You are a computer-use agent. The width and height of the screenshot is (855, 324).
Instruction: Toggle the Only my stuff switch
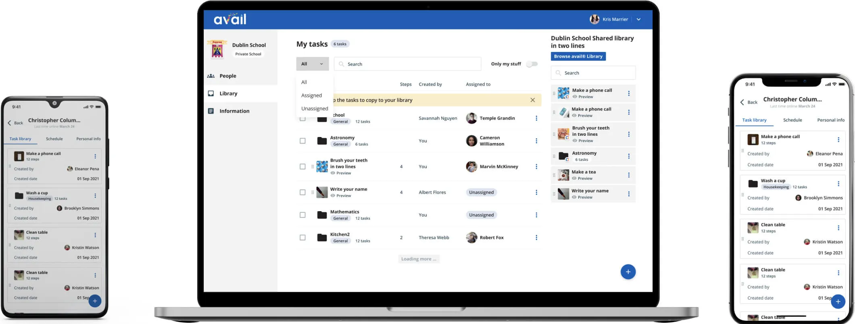pos(532,64)
